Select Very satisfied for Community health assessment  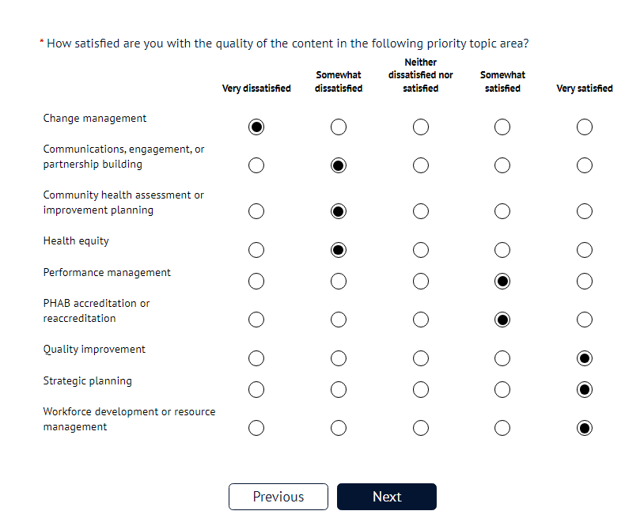pyautogui.click(x=585, y=211)
